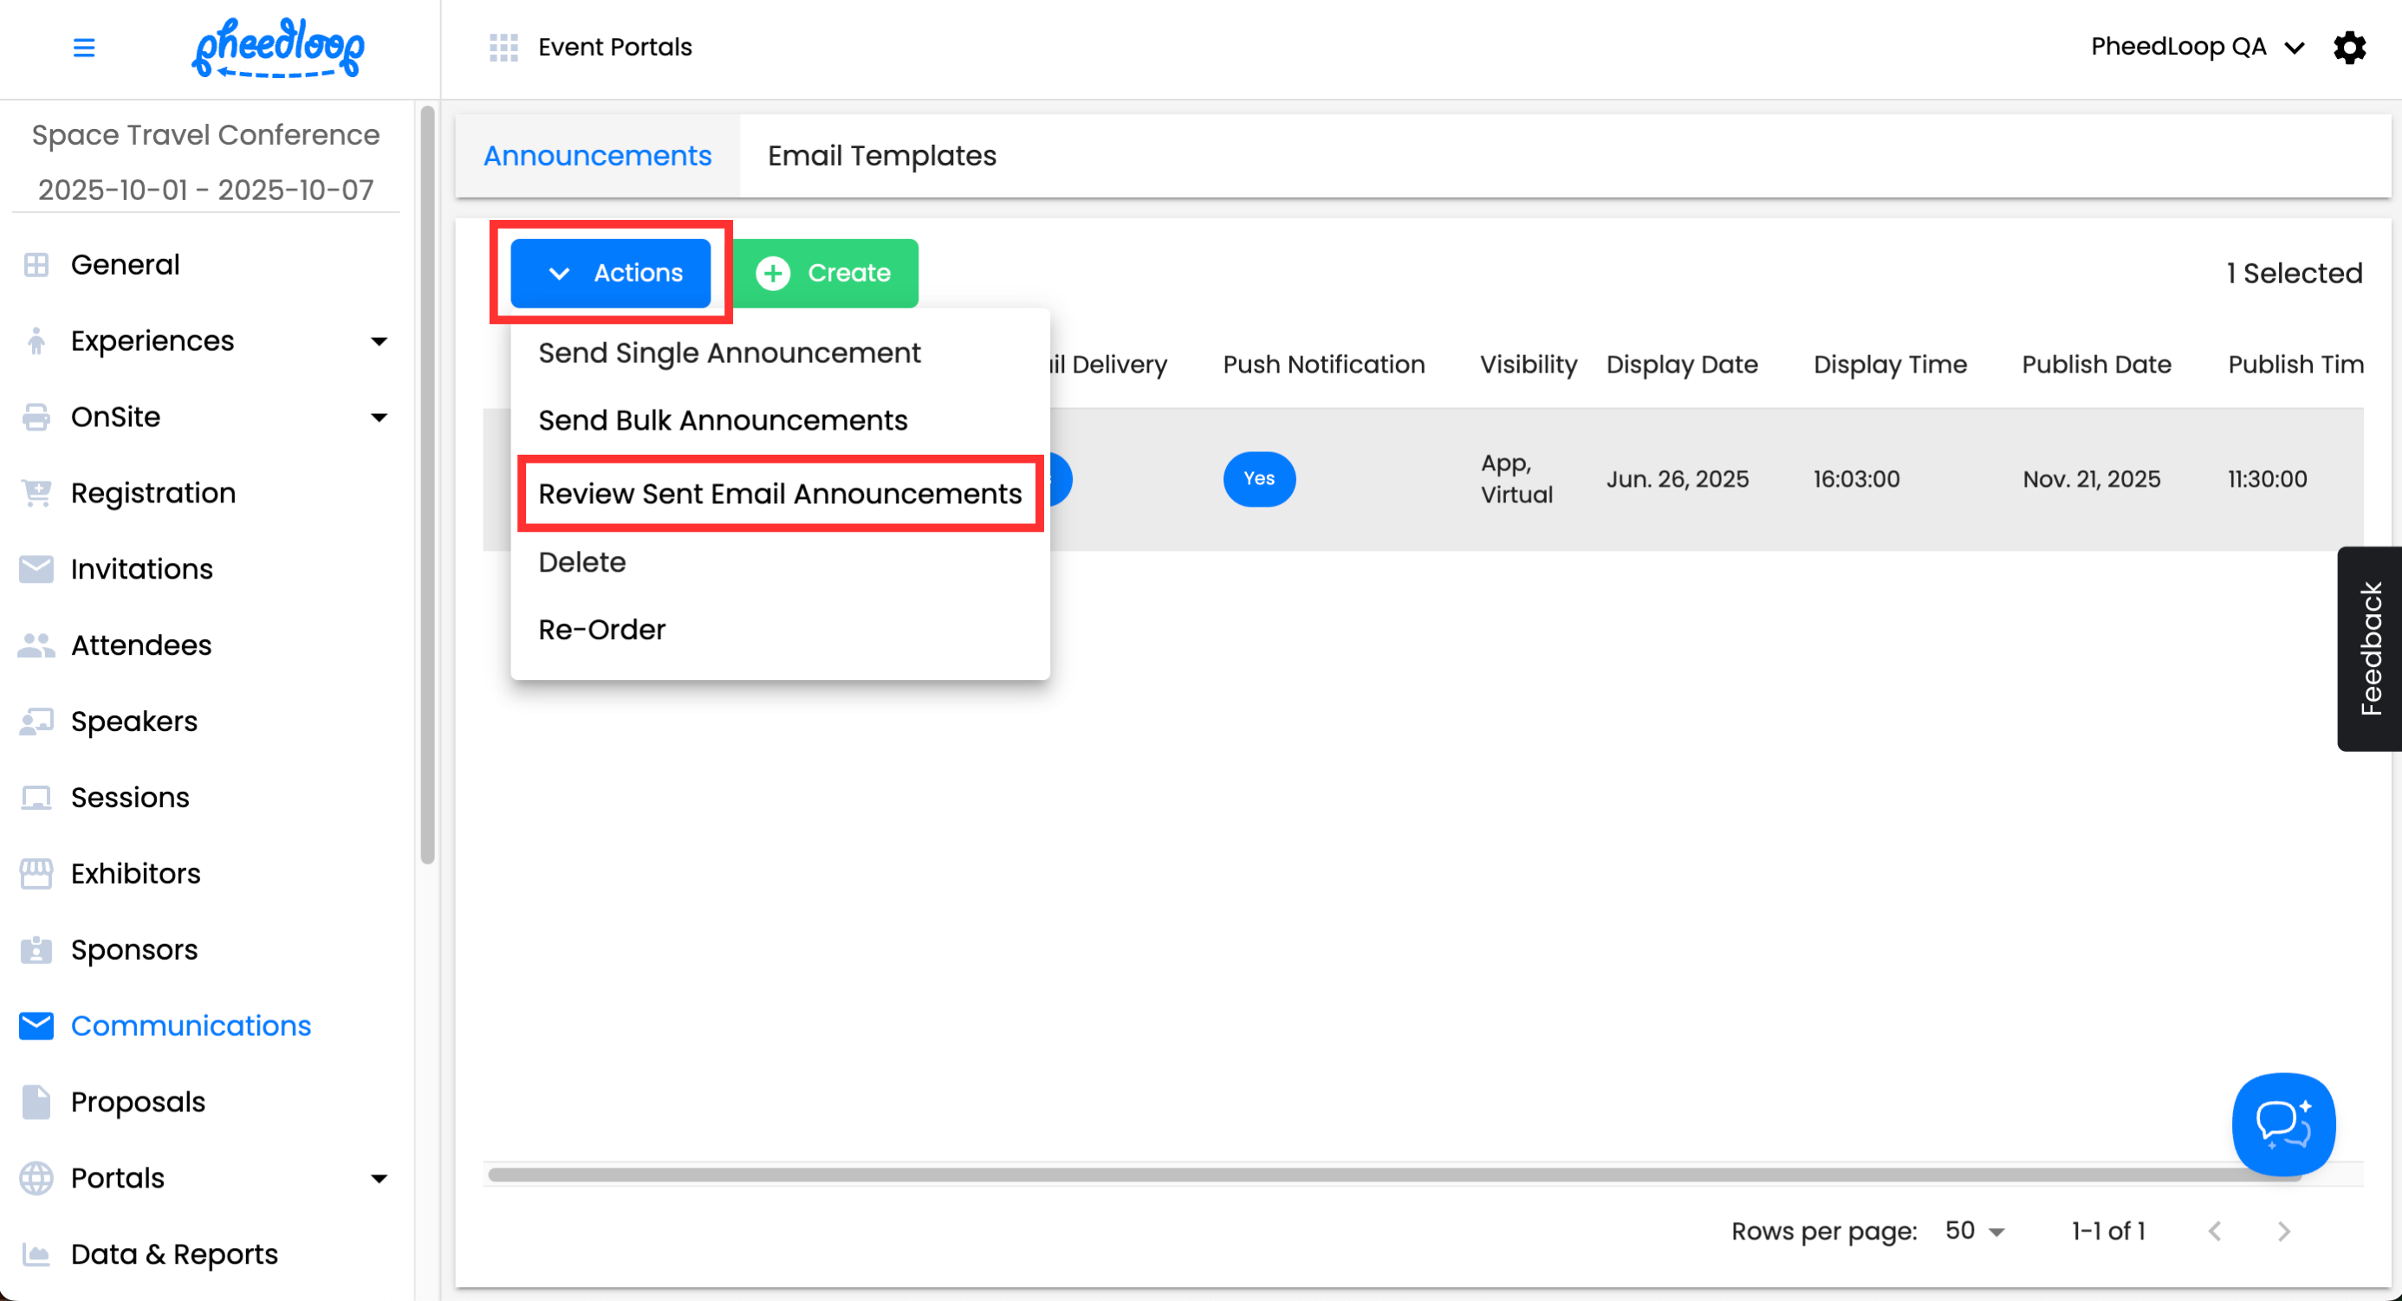Click the Data & Reports chart icon
Viewport: 2402px width, 1301px height.
point(36,1254)
